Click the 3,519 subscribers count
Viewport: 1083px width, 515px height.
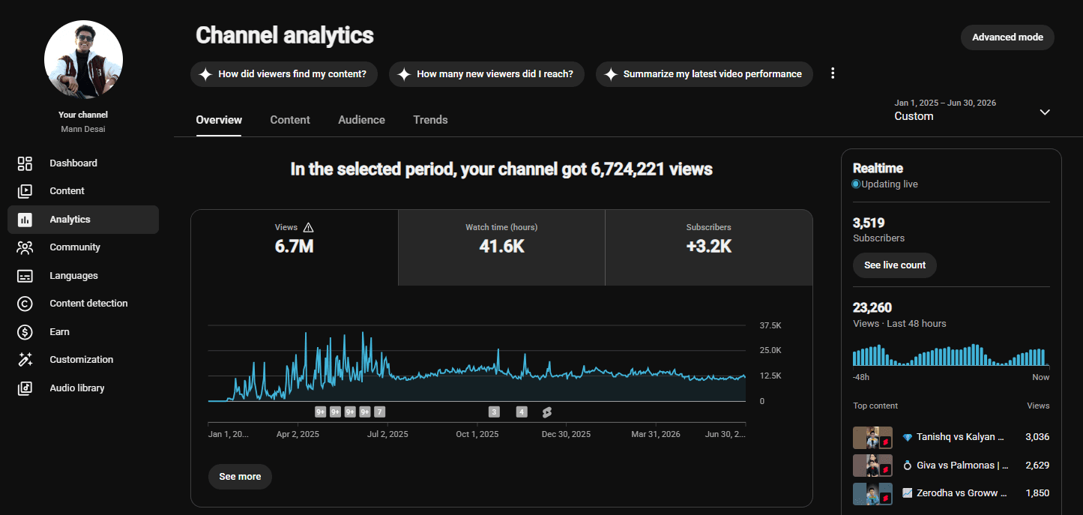pos(869,223)
